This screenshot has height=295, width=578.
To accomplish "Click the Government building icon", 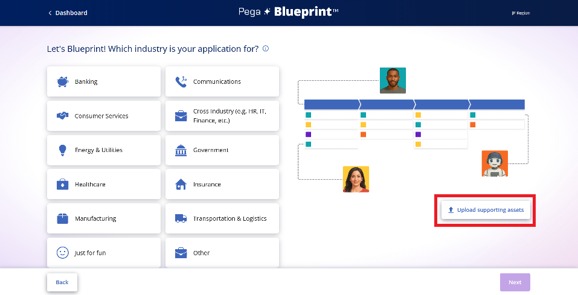I will click(x=181, y=150).
